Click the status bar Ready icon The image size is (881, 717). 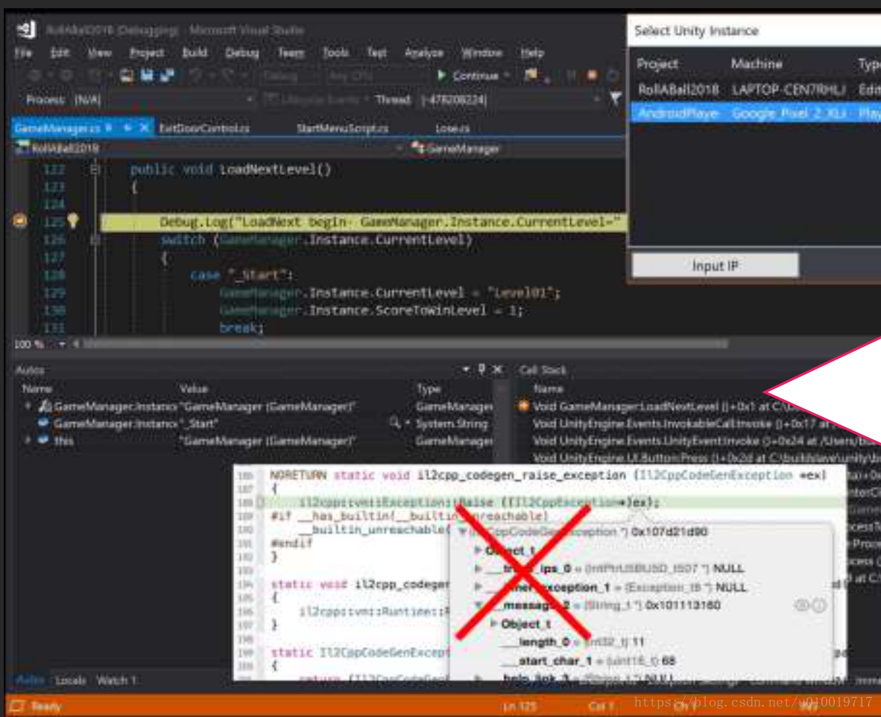17,706
